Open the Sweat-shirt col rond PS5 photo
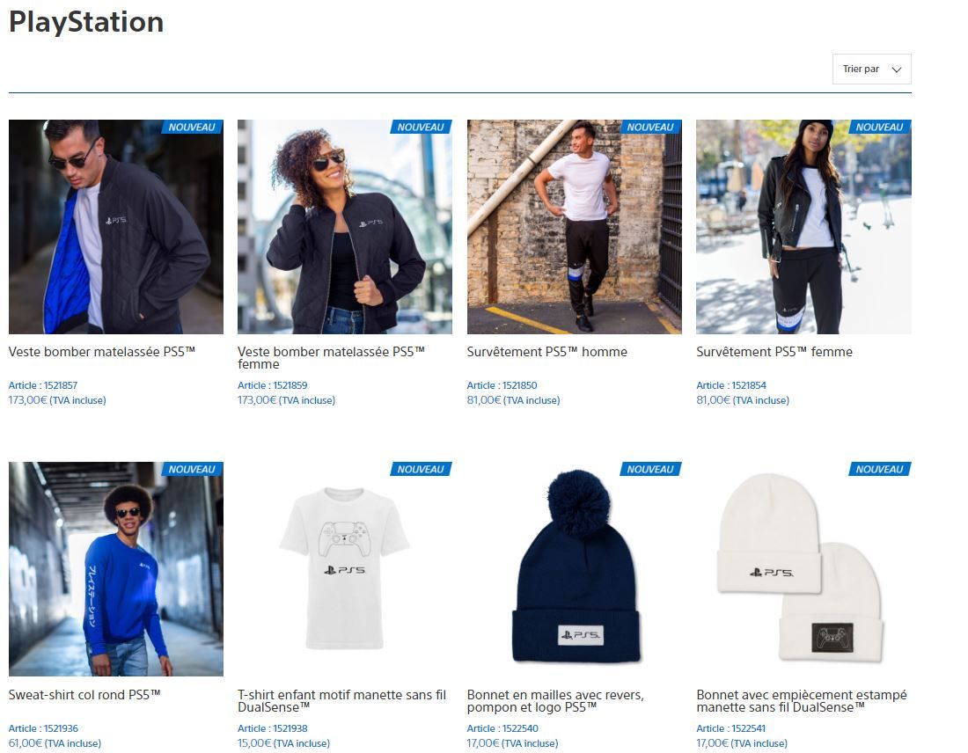This screenshot has height=753, width=968. pos(116,569)
